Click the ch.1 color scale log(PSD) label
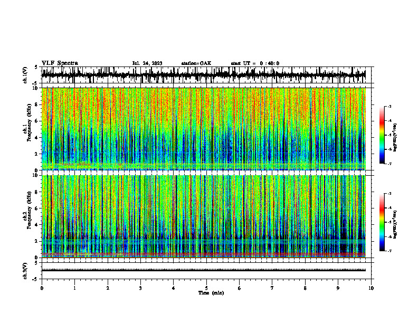 395,138
